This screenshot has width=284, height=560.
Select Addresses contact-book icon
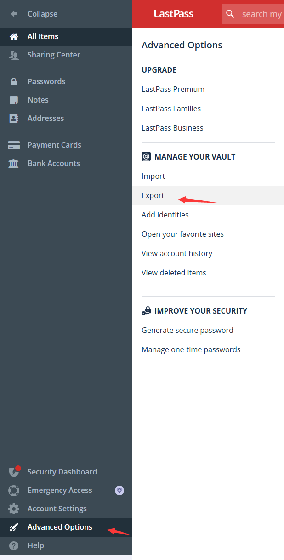(14, 118)
